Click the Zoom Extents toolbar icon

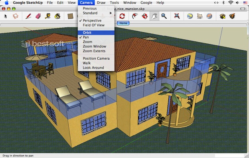tap(177, 16)
